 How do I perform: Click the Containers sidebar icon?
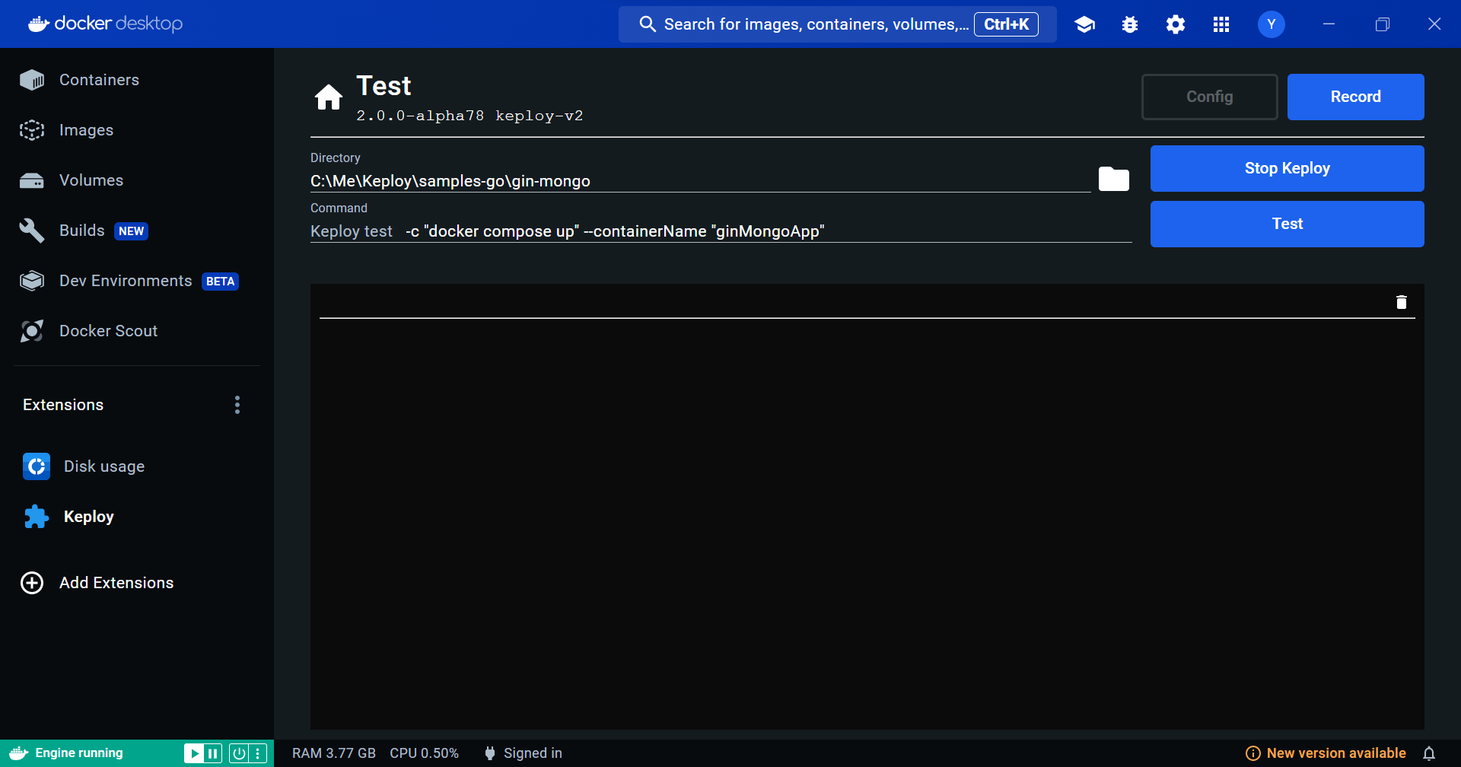(x=32, y=80)
